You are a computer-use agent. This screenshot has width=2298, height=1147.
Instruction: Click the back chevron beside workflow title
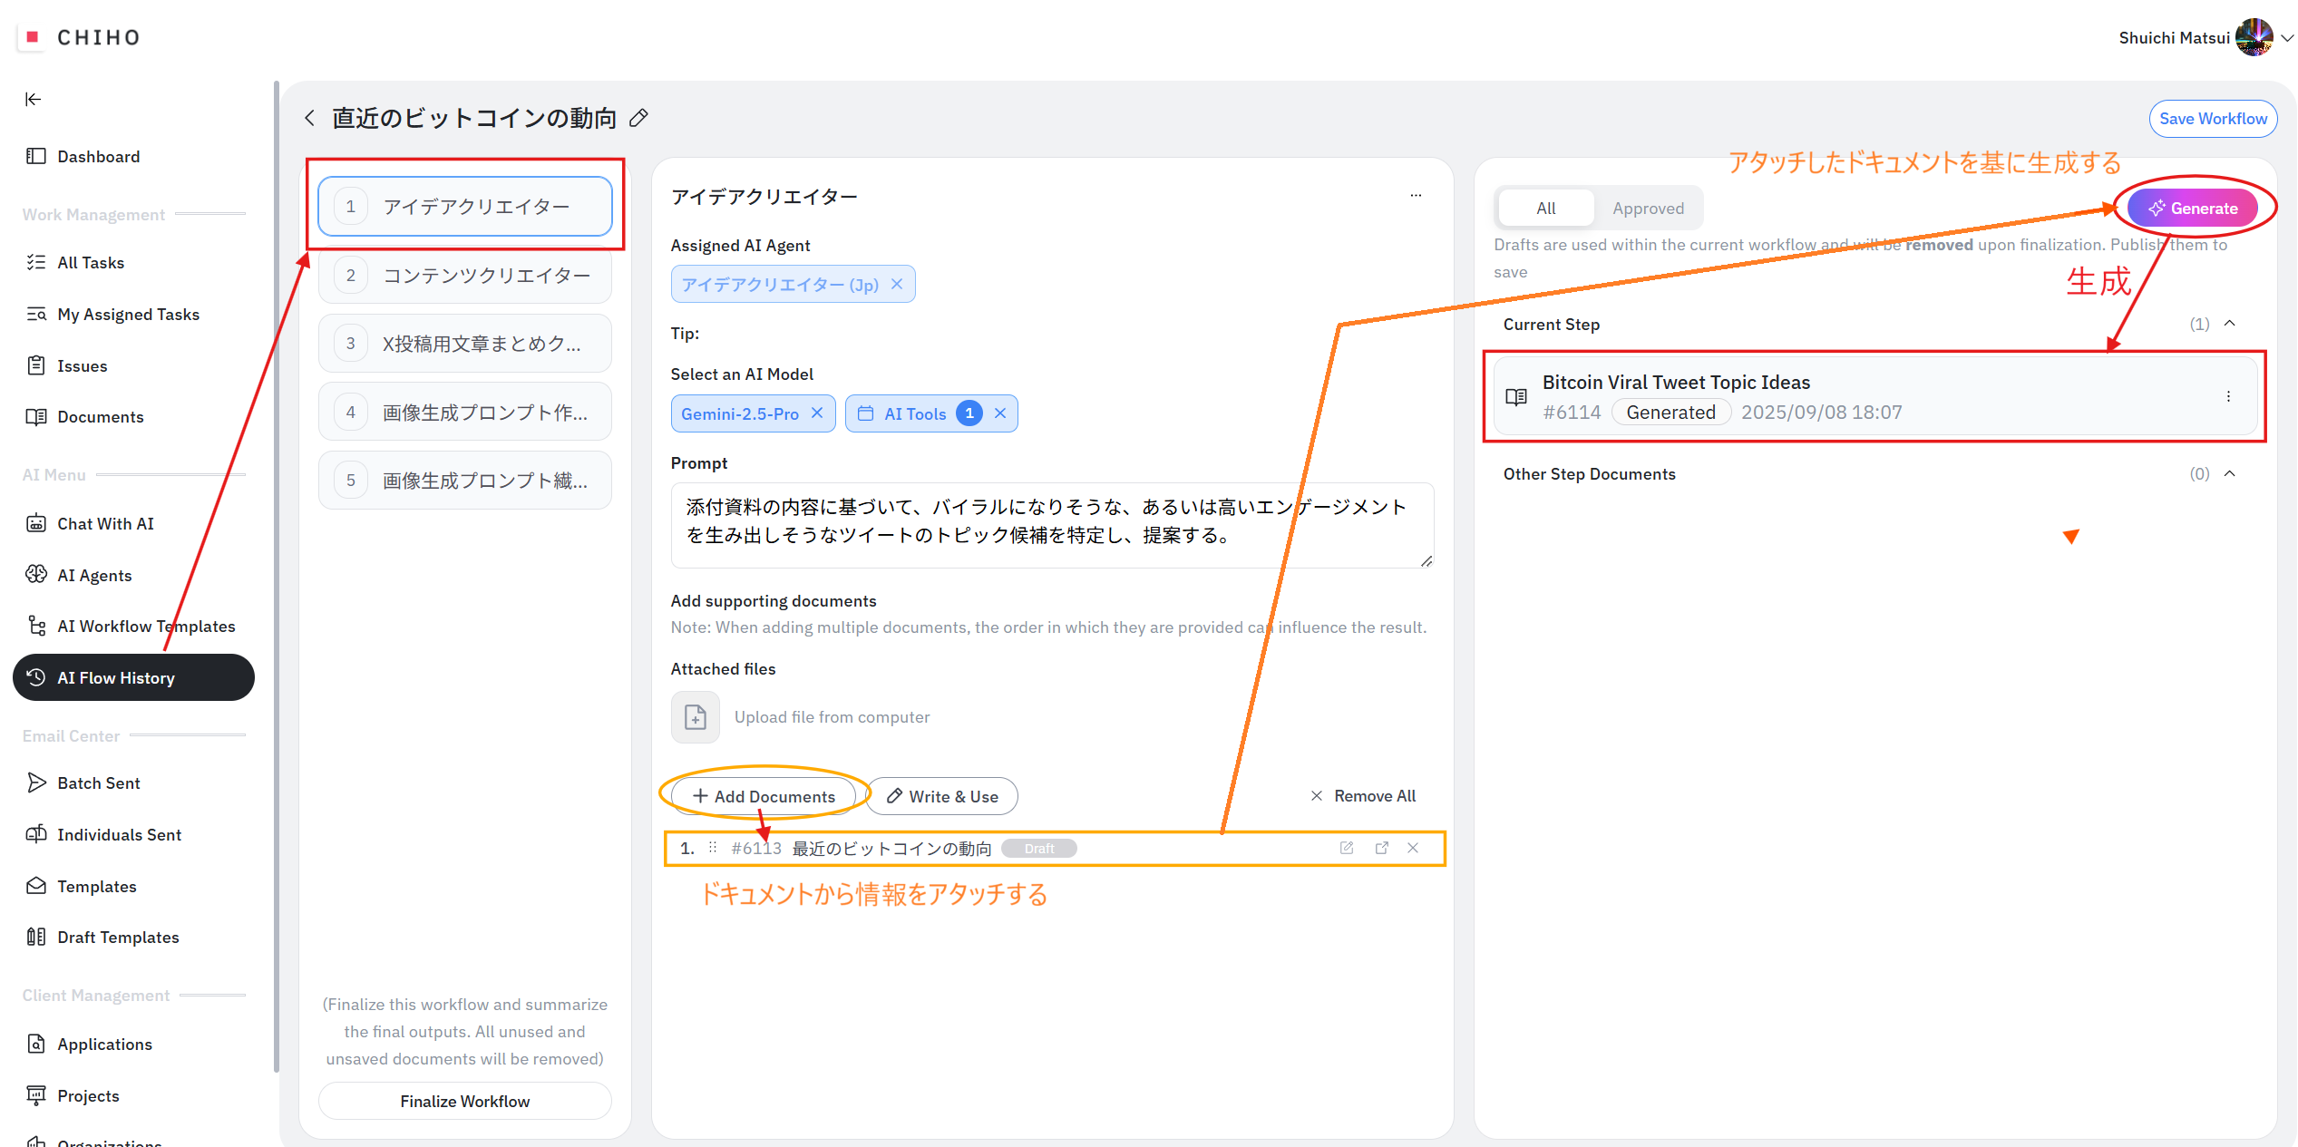pos(310,118)
